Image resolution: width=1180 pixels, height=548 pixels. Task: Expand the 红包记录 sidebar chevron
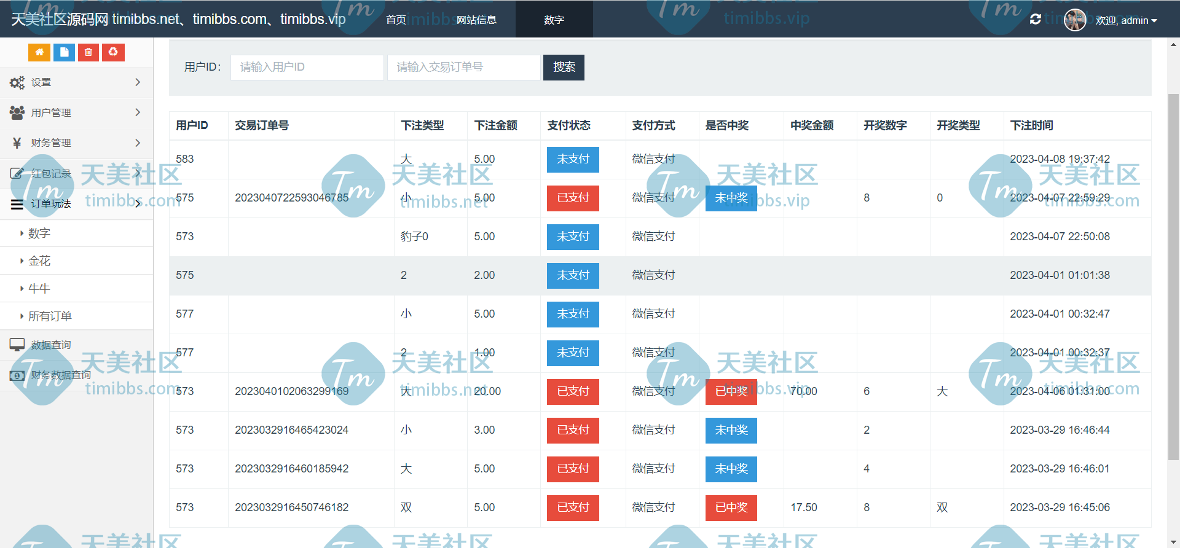(138, 173)
